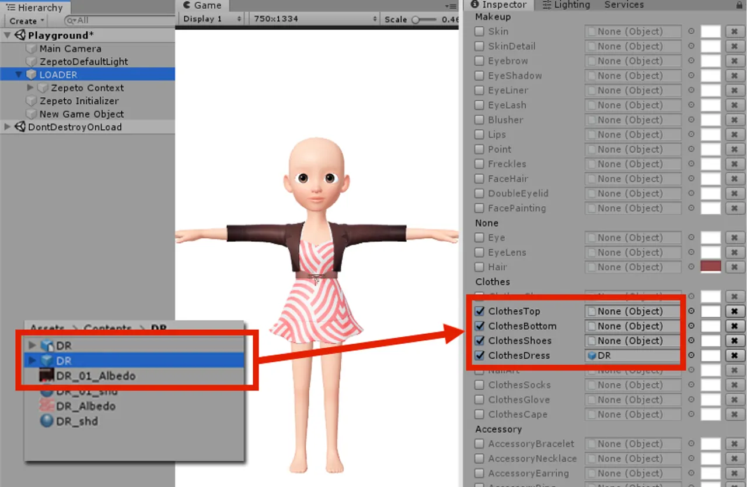
Task: Uncheck the ClothesDress checkbox
Action: click(x=479, y=355)
